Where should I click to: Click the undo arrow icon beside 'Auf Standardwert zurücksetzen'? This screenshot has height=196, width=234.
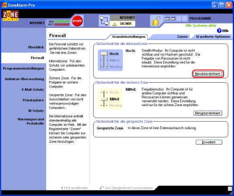[101, 188]
